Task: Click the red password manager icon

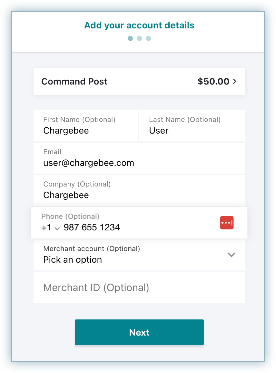Action: (x=227, y=223)
